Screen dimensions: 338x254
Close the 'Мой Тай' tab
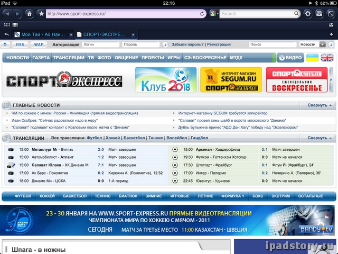click(71, 34)
